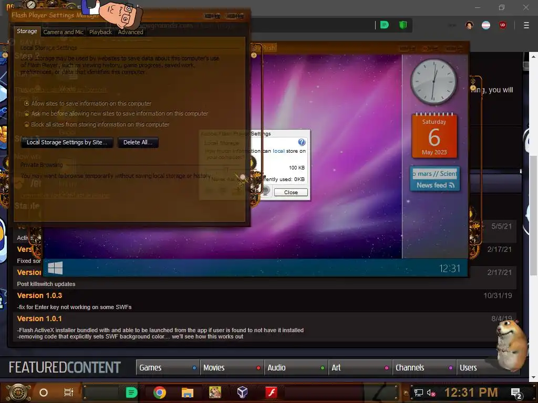This screenshot has height=403, width=538.
Task: Select the Storage tab
Action: coord(27,31)
